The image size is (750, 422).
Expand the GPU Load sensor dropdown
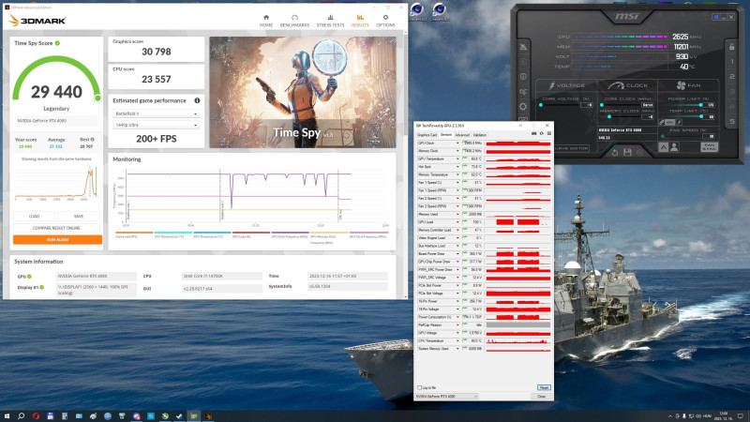pyautogui.click(x=457, y=222)
